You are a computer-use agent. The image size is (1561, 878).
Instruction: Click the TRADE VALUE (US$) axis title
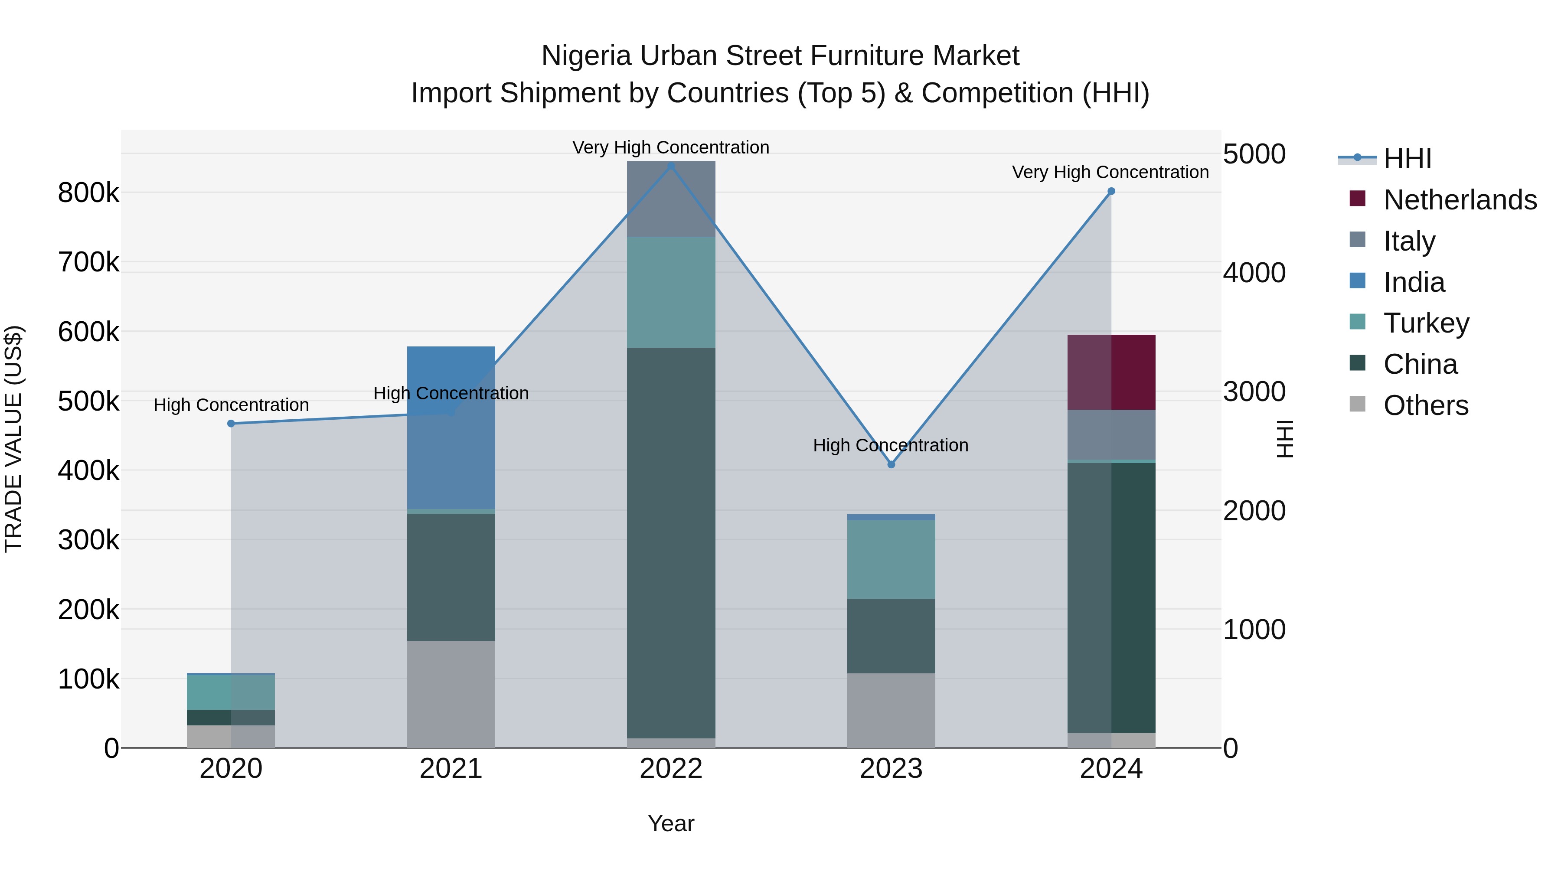coord(13,439)
